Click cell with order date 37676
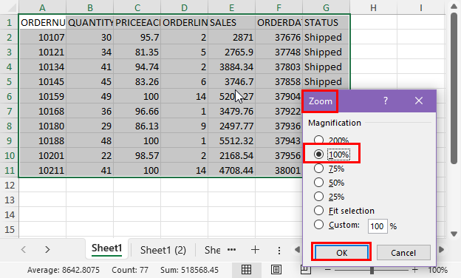 click(279, 37)
